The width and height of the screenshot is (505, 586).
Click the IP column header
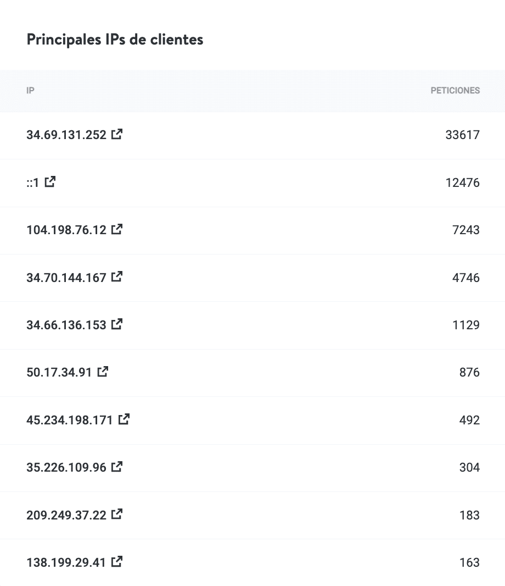(x=30, y=91)
